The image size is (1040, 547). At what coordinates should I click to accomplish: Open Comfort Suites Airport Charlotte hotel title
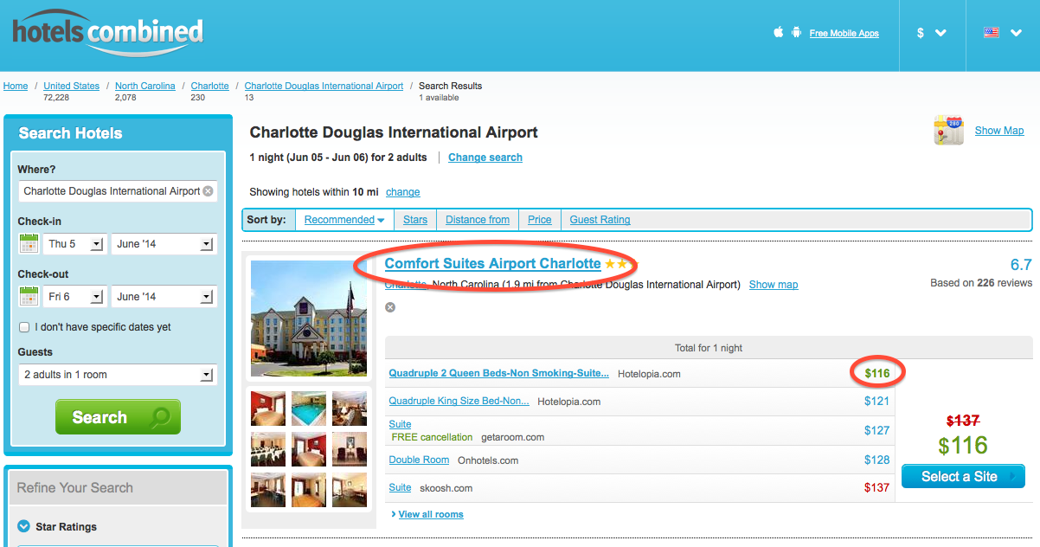point(492,263)
